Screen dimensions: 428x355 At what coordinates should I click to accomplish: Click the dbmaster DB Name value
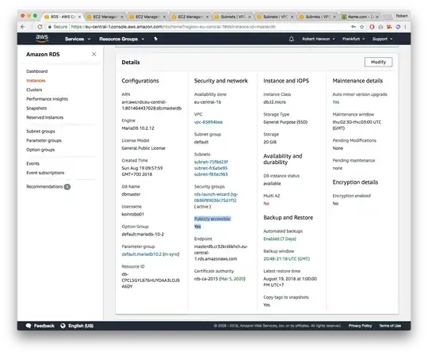(x=131, y=194)
